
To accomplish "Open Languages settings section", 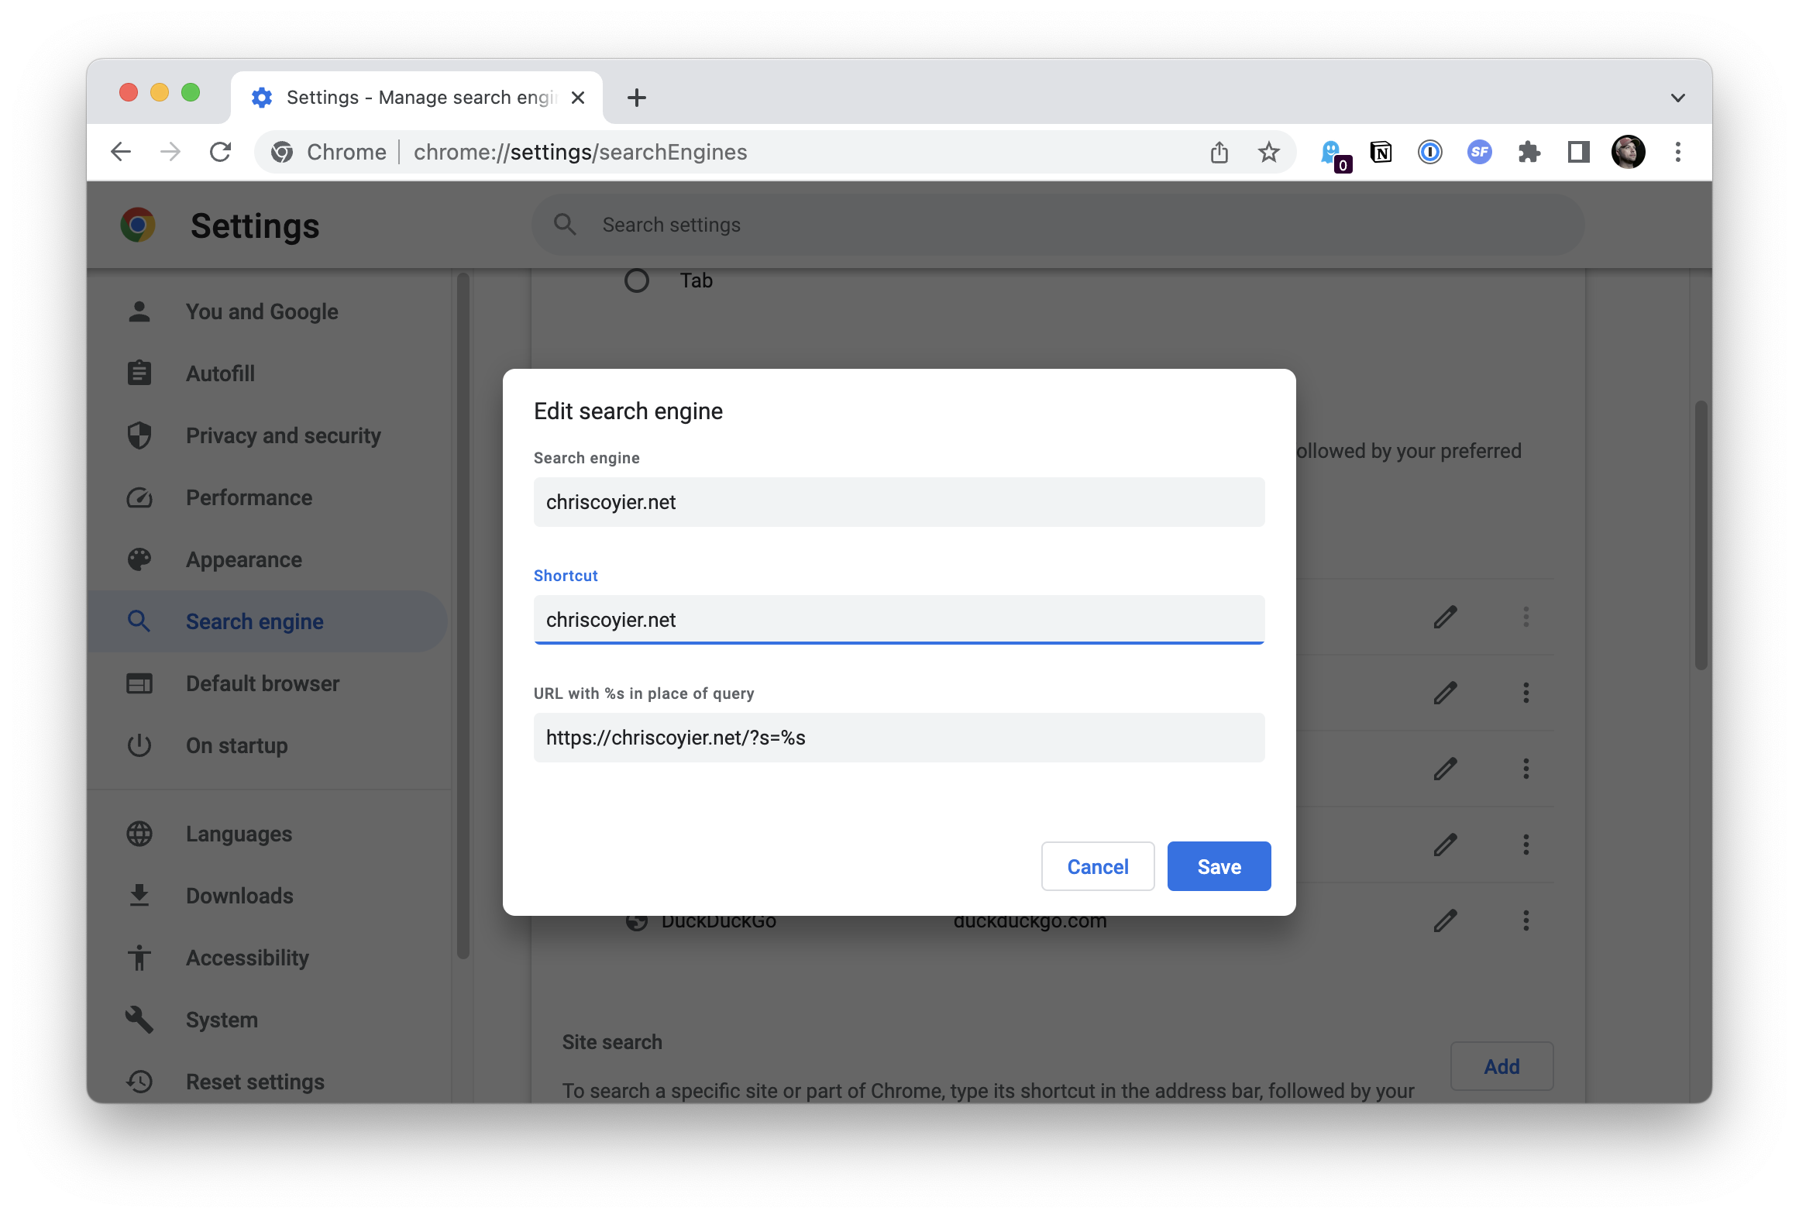I will coord(268,834).
